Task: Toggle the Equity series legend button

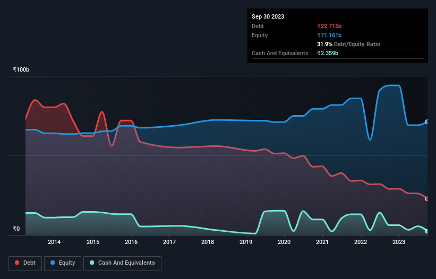Action: click(x=63, y=263)
